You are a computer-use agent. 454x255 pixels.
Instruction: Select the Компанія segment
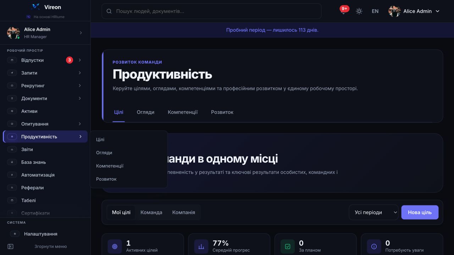[x=184, y=212]
